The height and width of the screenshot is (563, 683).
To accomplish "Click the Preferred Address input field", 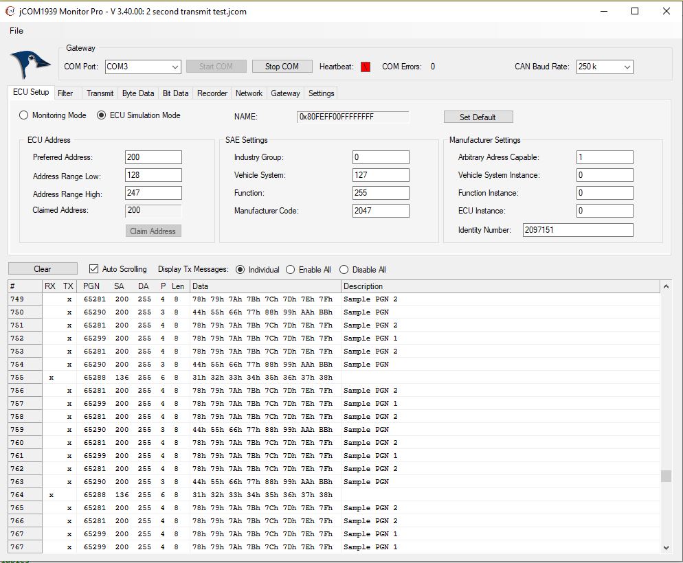I will 153,157.
